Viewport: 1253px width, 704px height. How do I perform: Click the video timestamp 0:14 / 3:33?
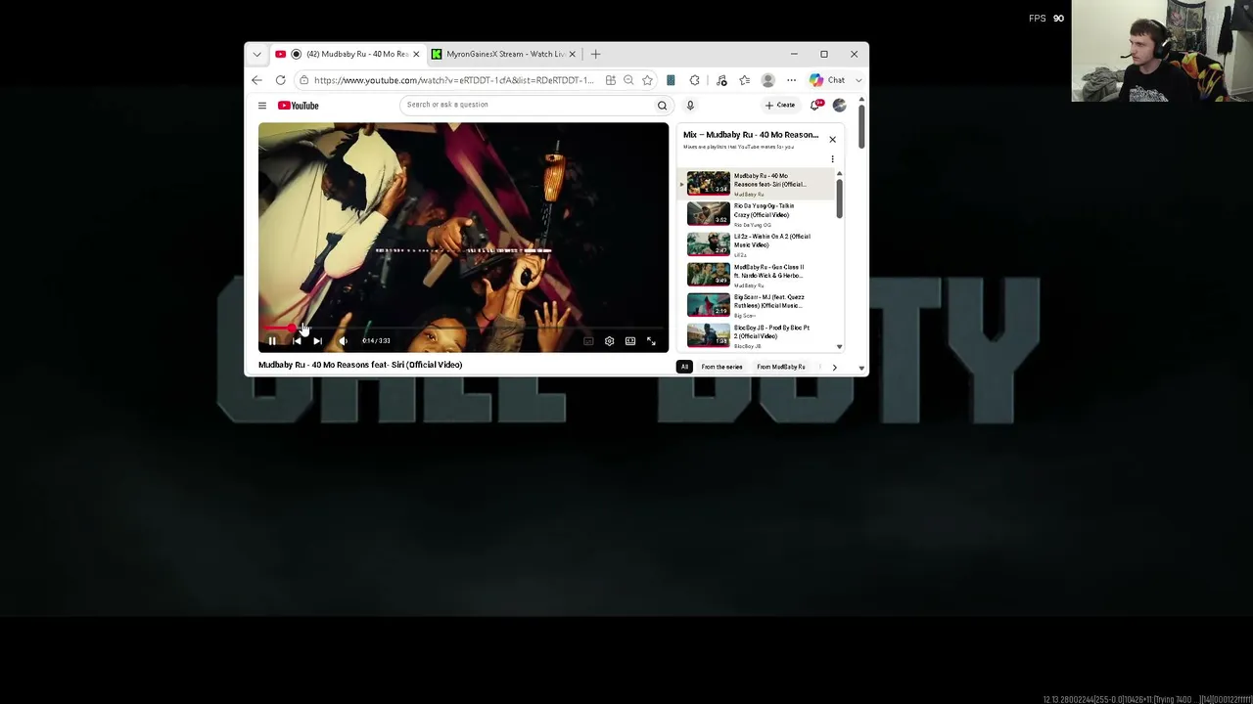point(376,341)
